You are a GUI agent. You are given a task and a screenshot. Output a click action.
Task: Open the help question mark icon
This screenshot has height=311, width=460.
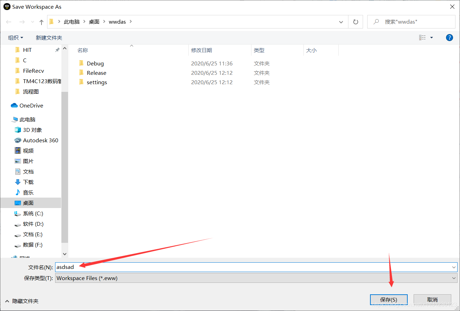coord(450,38)
